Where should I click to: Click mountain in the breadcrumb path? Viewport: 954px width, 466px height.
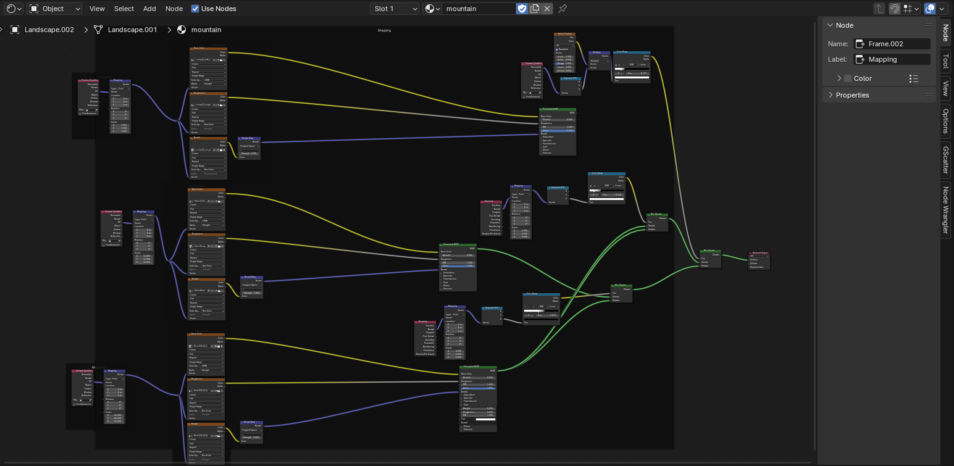pos(206,30)
